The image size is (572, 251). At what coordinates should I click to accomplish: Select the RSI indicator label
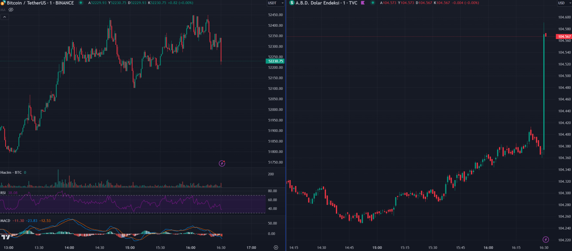3,193
